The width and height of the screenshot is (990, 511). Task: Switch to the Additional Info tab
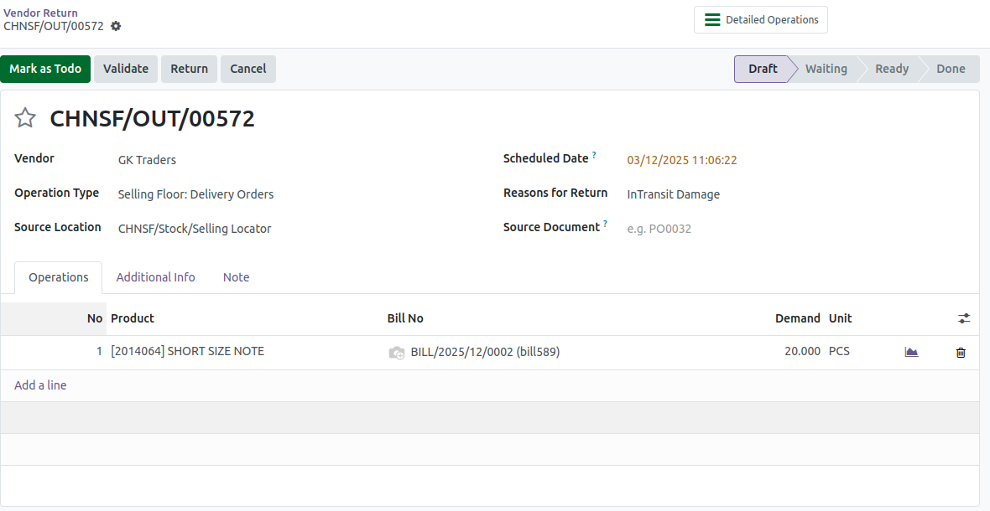click(x=155, y=277)
